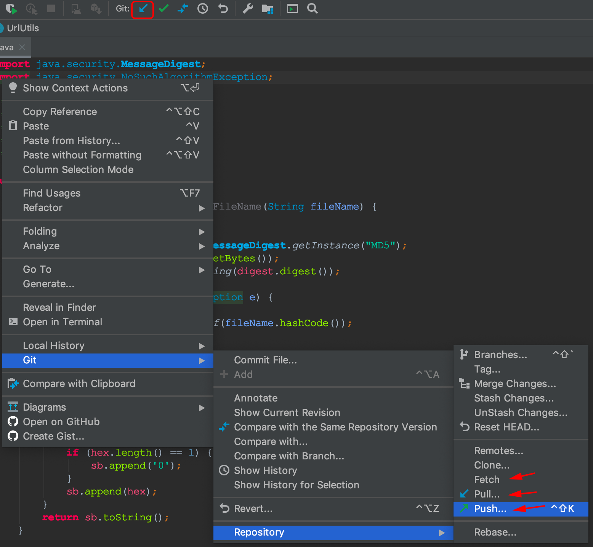Select Paste from History...
Screen dimensions: 593x547
click(108, 141)
